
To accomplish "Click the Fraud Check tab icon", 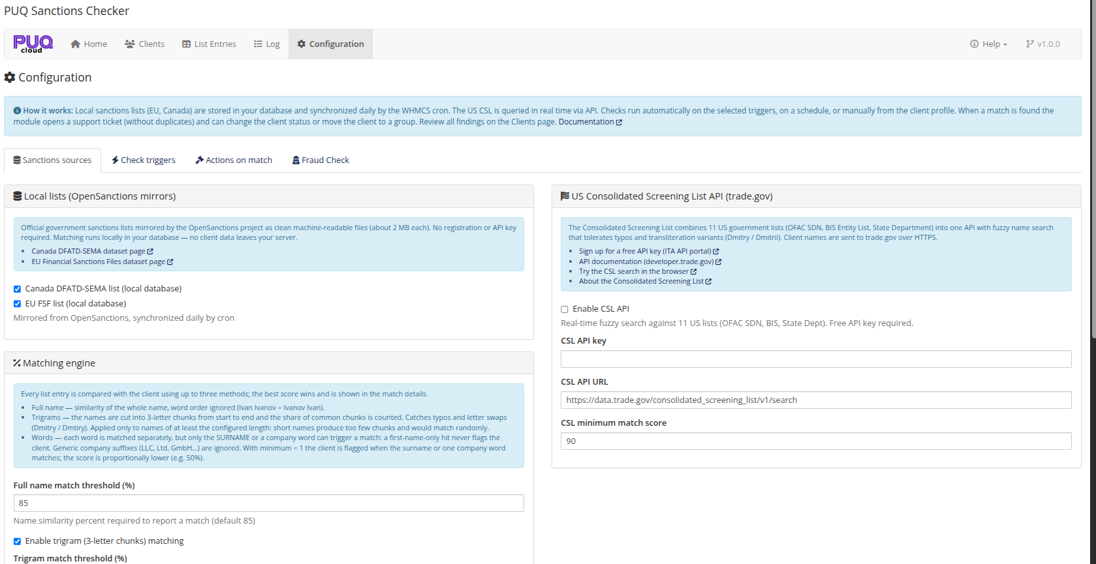I will tap(296, 160).
